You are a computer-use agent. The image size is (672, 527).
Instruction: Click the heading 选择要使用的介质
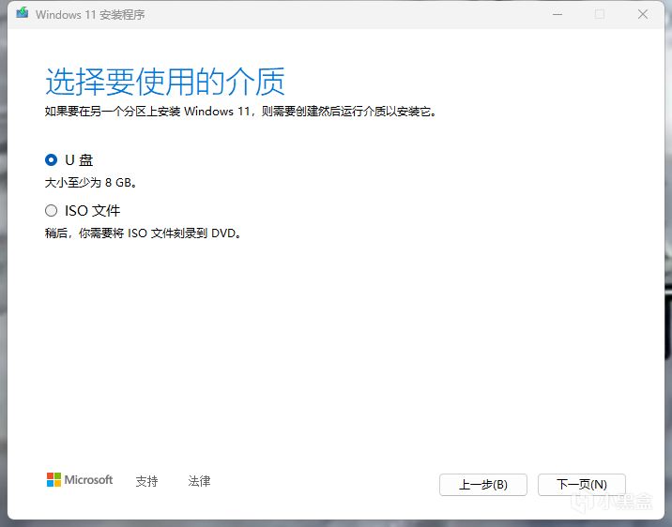[x=165, y=82]
